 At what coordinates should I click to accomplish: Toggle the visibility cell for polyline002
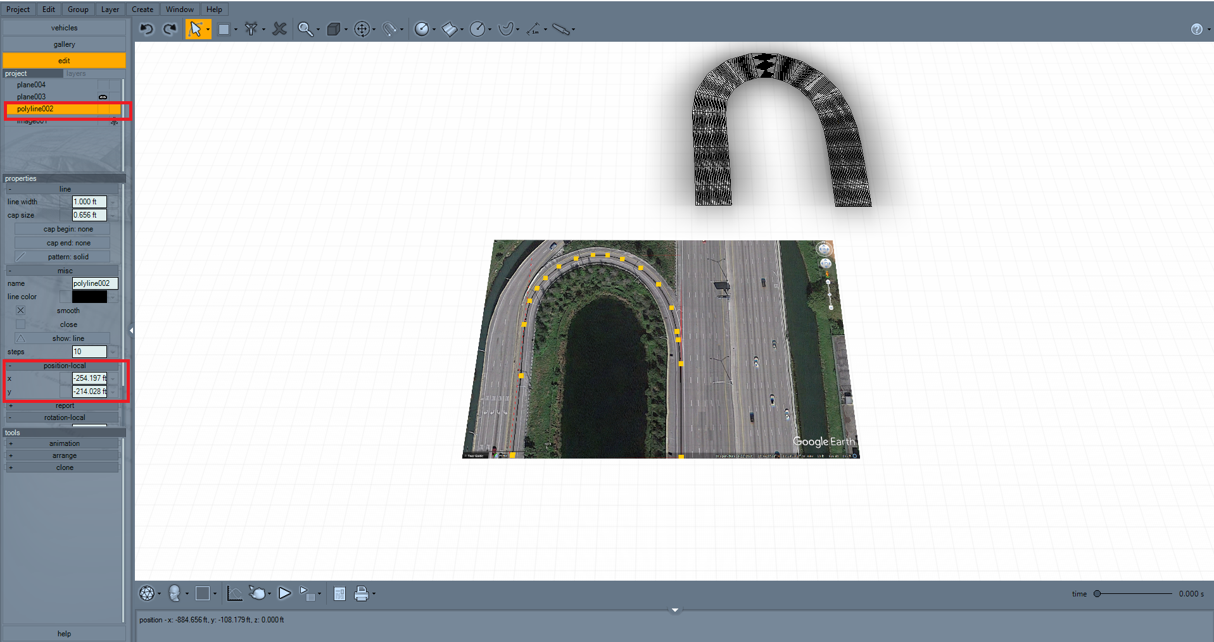click(x=103, y=109)
